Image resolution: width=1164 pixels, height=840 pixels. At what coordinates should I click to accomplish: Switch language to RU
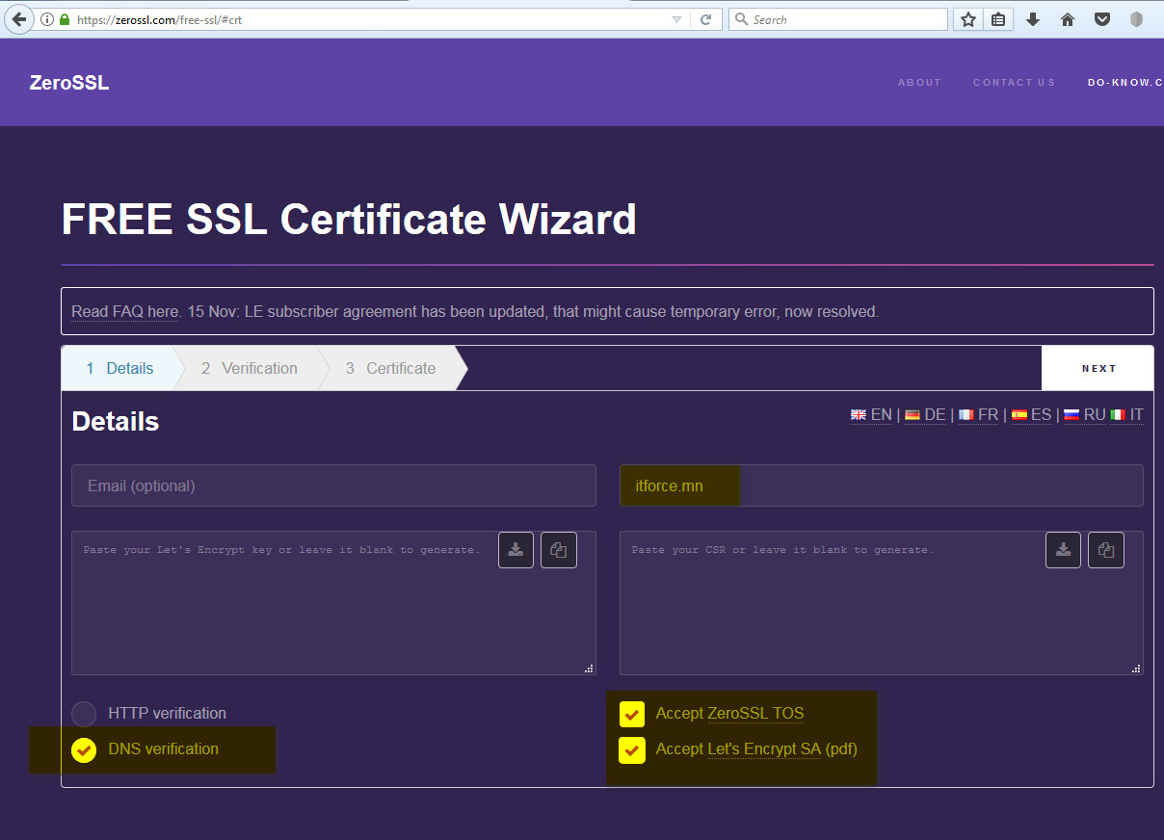(x=1084, y=415)
